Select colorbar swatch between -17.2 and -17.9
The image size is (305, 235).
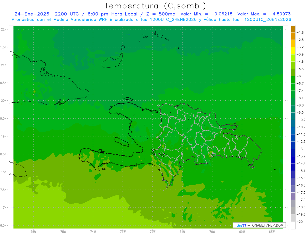tap(293, 196)
